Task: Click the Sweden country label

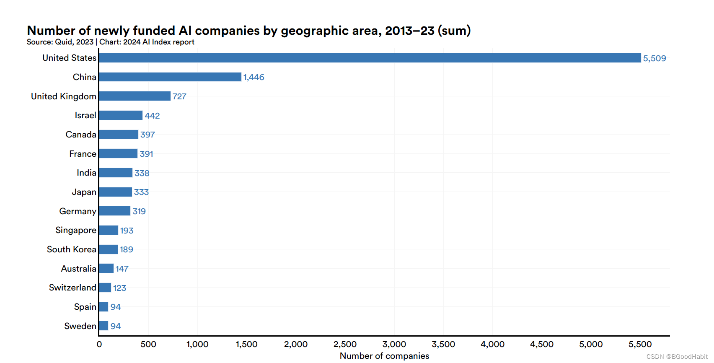Action: (80, 326)
